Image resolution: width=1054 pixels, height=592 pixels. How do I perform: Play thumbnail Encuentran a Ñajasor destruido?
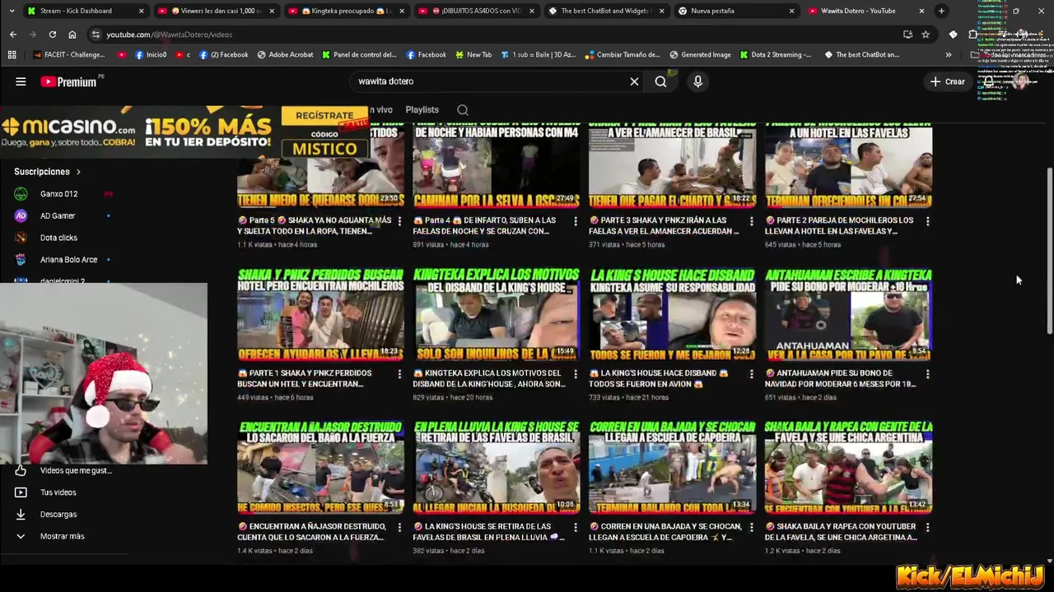click(320, 467)
